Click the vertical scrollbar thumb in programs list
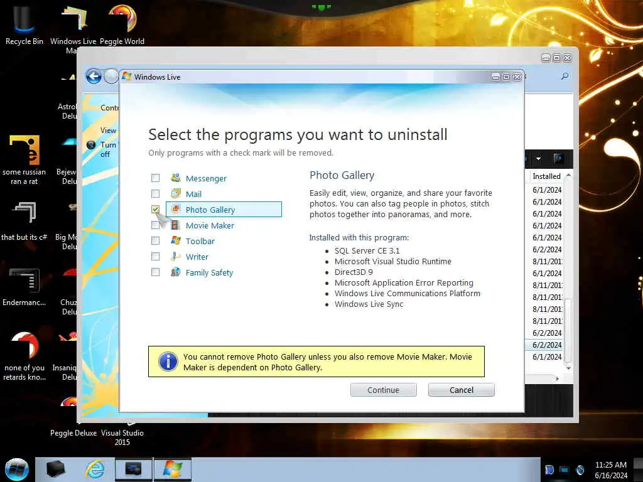The width and height of the screenshot is (643, 482). pos(568,331)
